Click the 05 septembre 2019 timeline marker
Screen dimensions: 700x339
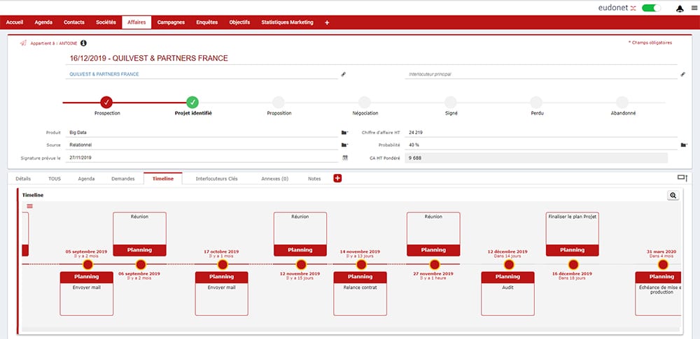[87, 265]
